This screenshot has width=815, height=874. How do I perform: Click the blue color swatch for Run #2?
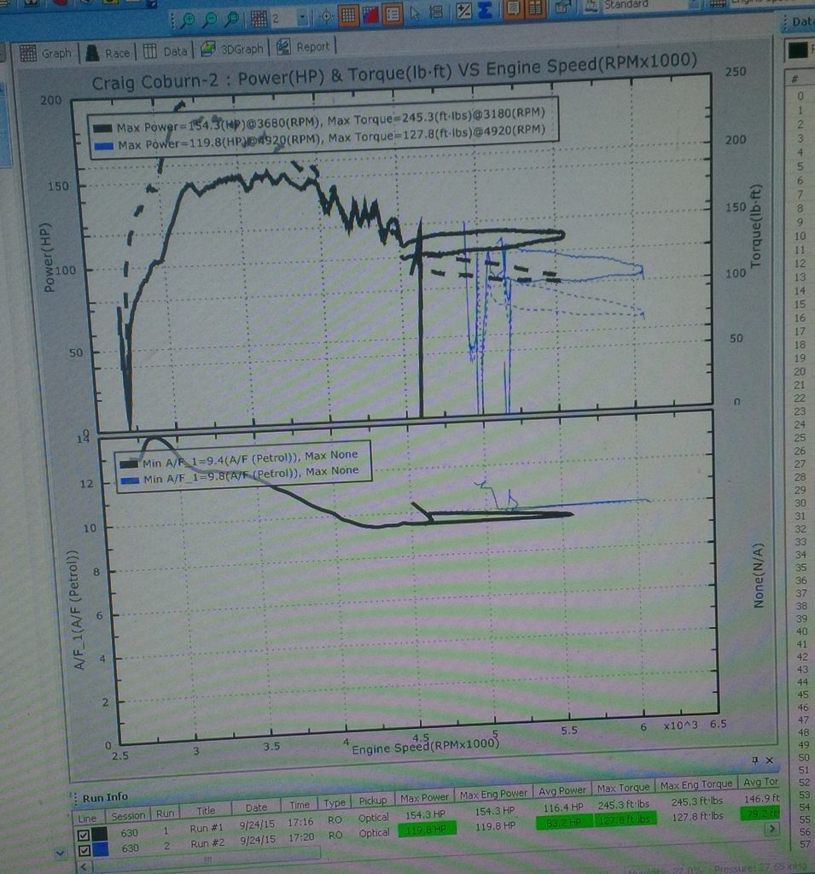[101, 849]
